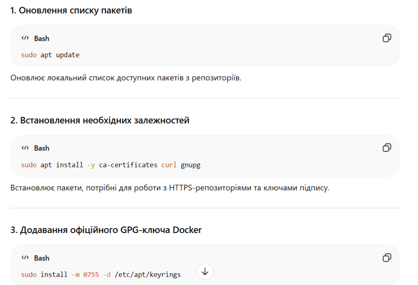Image resolution: width=418 pixels, height=285 pixels.
Task: Click the code icon on the step 3 block
Action: 24,258
